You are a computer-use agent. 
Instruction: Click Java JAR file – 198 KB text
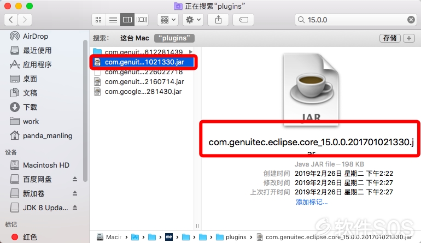329,164
